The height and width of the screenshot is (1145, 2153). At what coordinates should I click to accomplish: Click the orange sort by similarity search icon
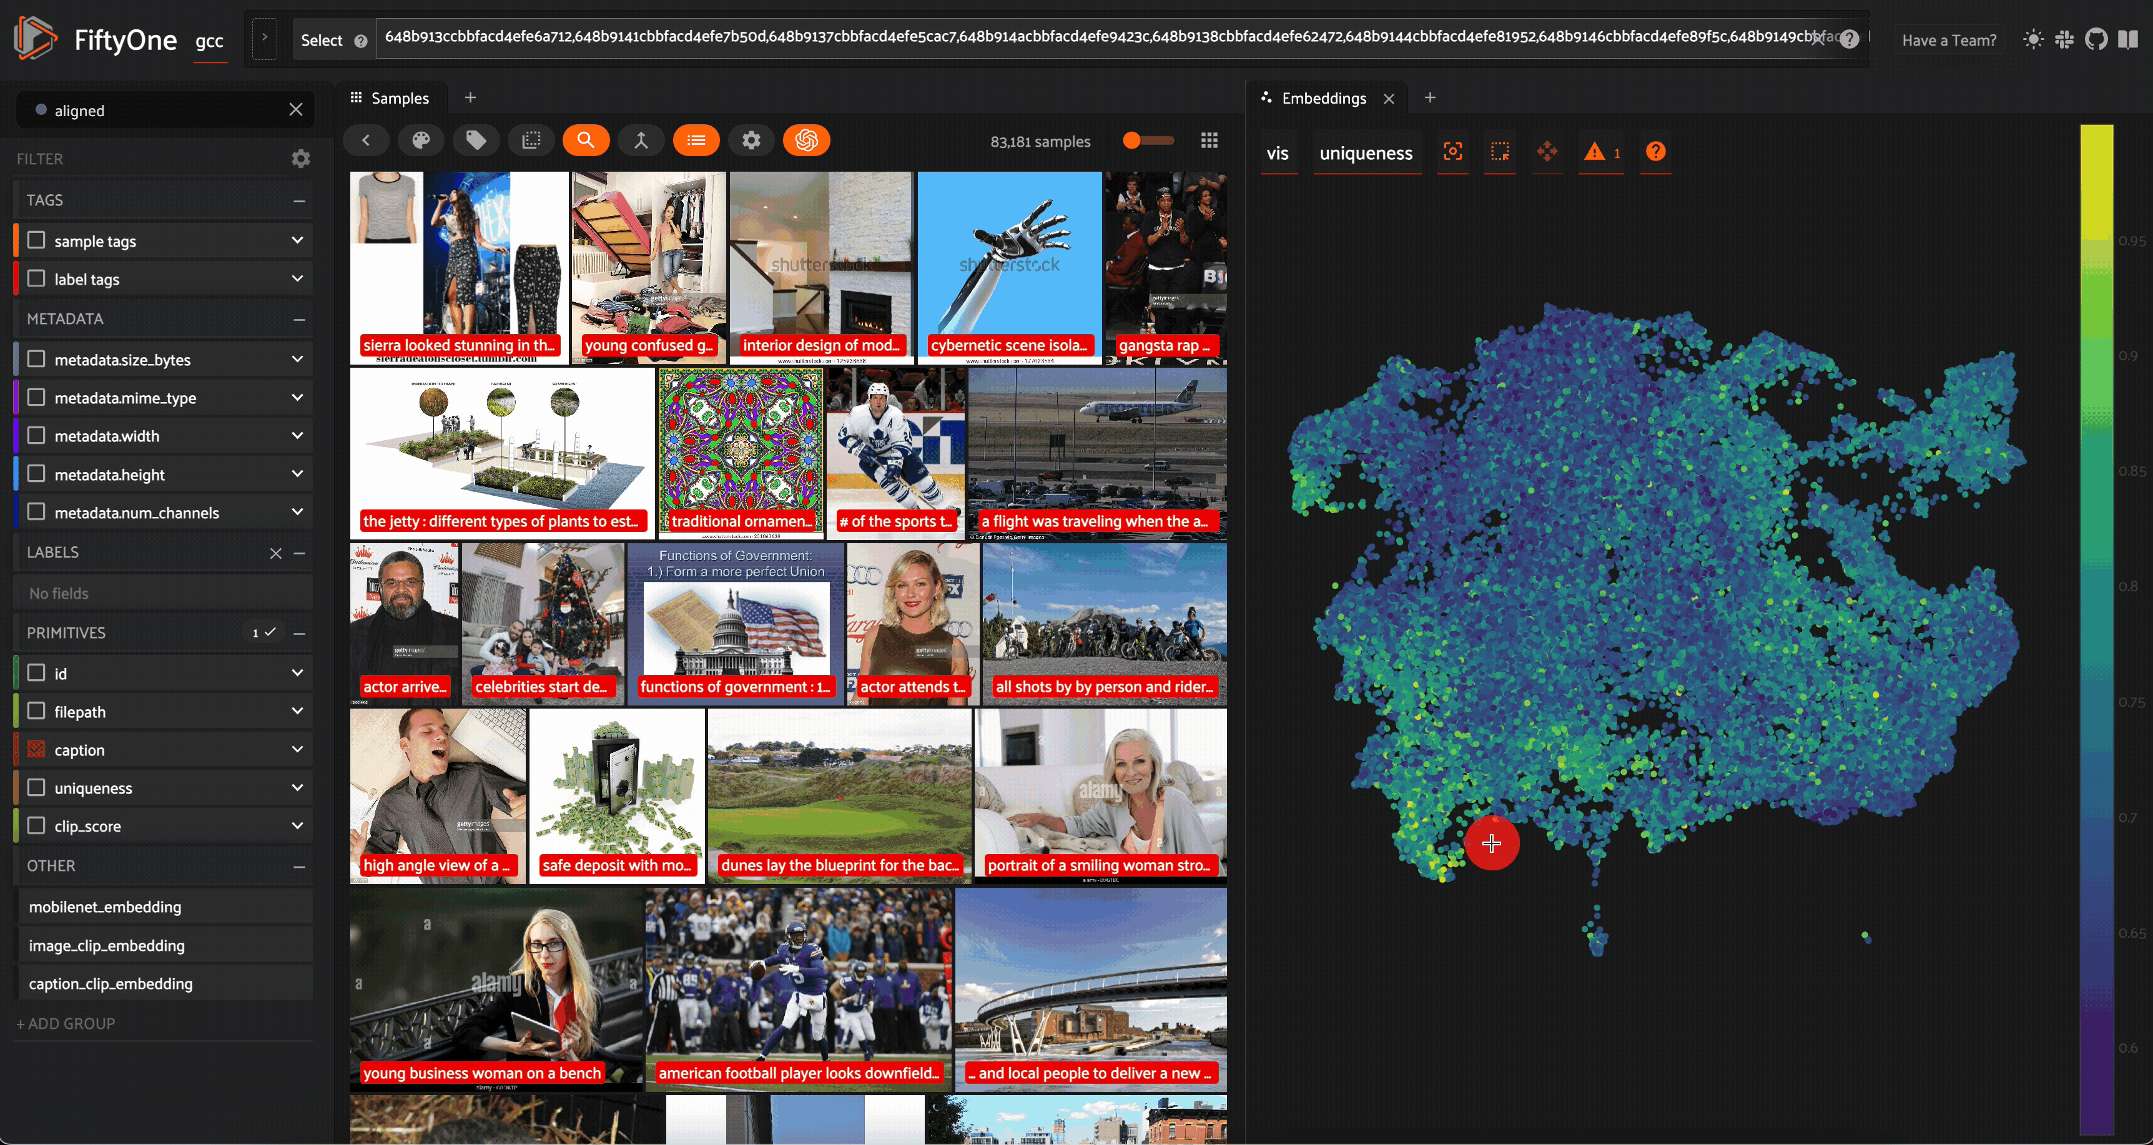click(585, 140)
